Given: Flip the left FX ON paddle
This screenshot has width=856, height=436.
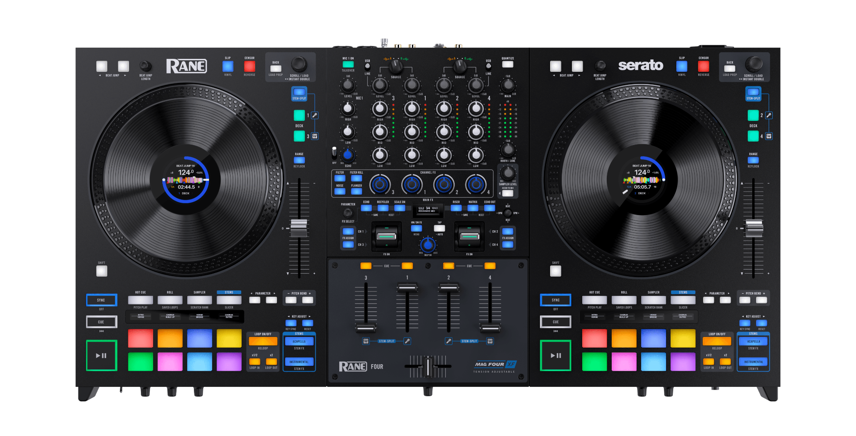Looking at the screenshot, I should click(x=386, y=237).
